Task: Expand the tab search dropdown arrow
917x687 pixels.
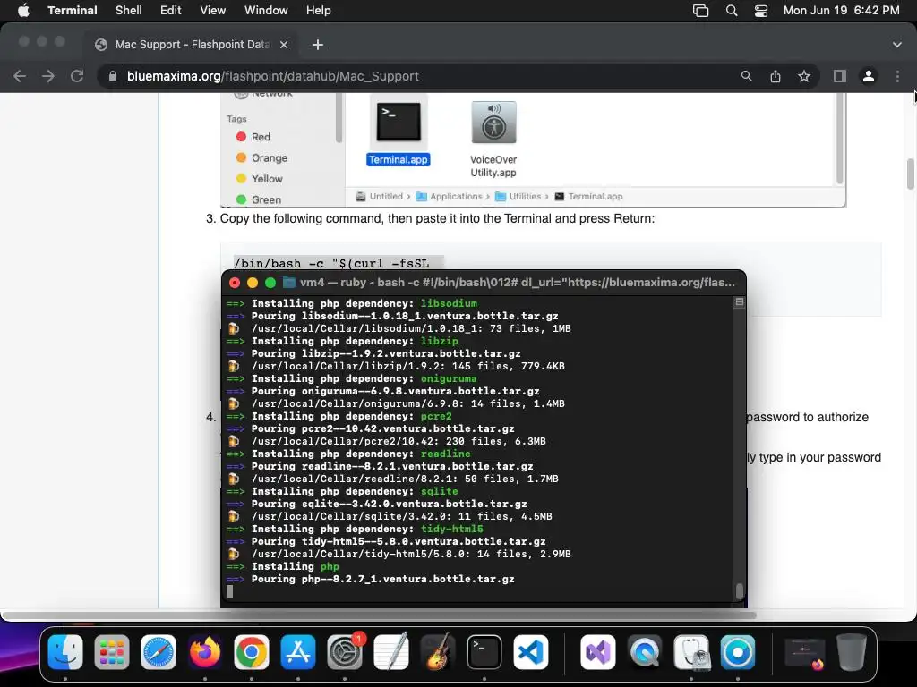Action: point(896,45)
